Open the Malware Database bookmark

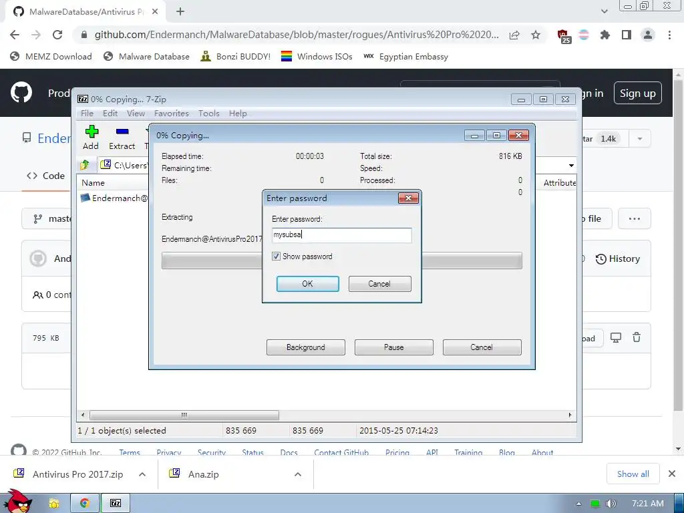(146, 56)
